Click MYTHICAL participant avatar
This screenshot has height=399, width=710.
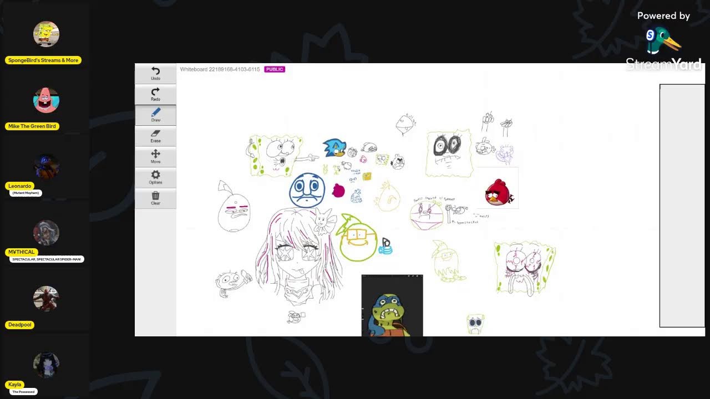click(x=46, y=233)
